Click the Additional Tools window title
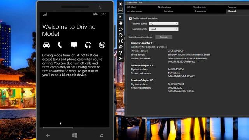Image resolution: width=249 pixels, height=140 pixels. pyautogui.click(x=135, y=3)
